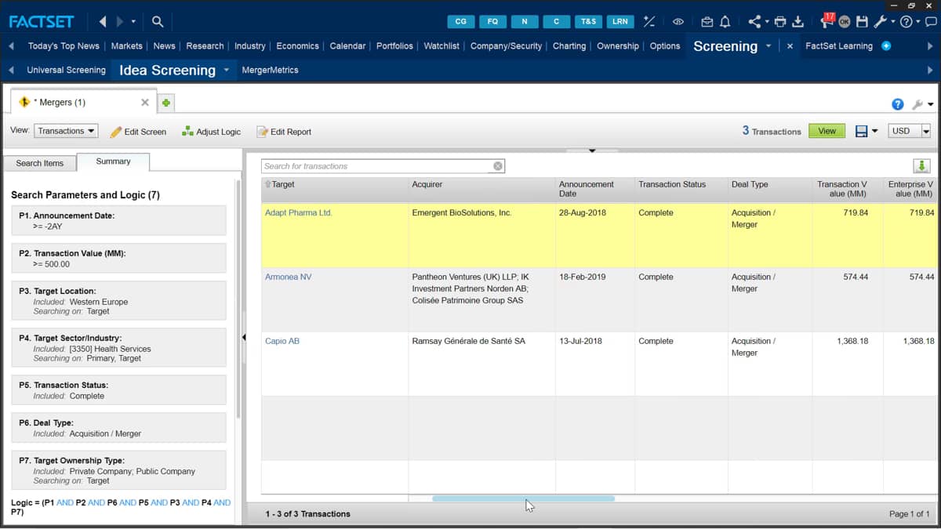The height and width of the screenshot is (529, 941).
Task: Collapse top pane with the down triangle
Action: 592,150
